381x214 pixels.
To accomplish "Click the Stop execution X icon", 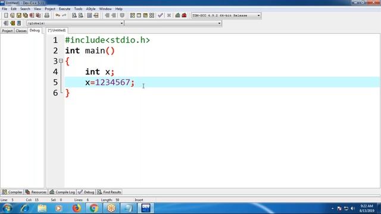I will click(x=169, y=15).
